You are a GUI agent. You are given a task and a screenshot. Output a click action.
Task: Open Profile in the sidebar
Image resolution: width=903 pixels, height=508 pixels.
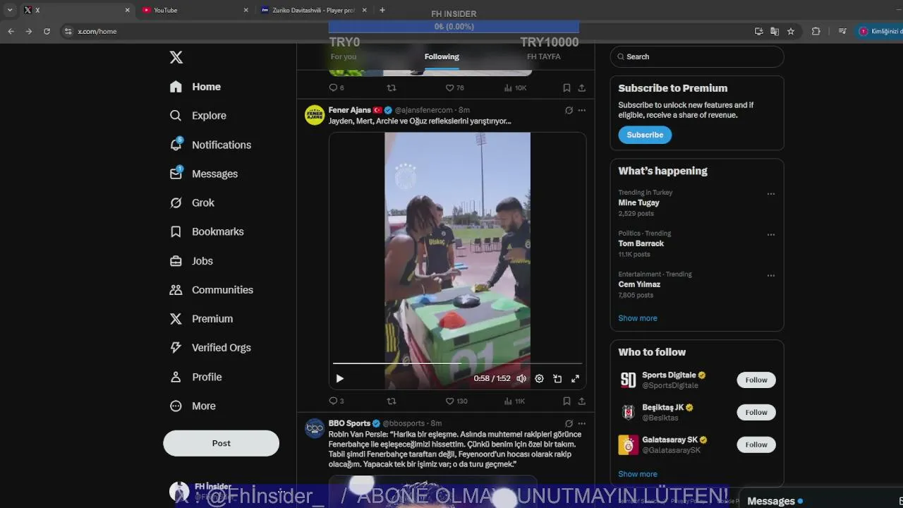pyautogui.click(x=196, y=377)
